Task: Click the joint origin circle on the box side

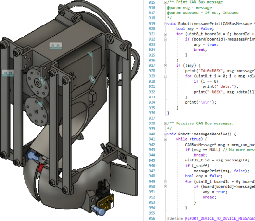Action: point(92,80)
